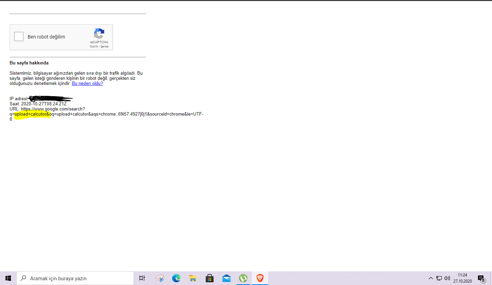Open the reCAPTCHA Şartlar link

[x=105, y=46]
